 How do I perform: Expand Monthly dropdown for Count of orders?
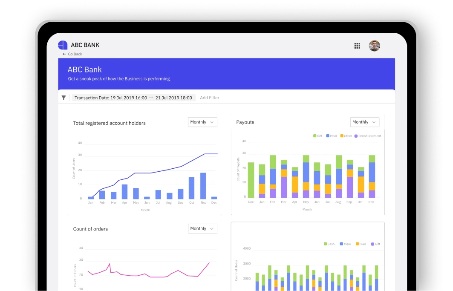tap(202, 228)
